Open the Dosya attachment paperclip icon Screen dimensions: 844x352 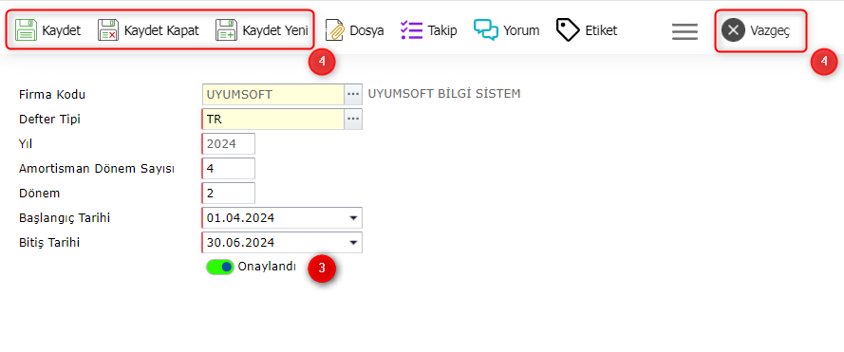coord(335,30)
